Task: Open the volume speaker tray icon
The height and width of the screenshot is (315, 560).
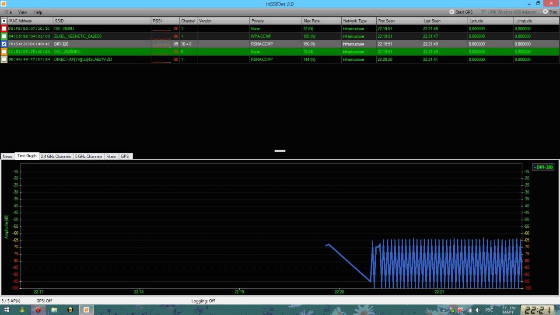Action: (x=477, y=310)
